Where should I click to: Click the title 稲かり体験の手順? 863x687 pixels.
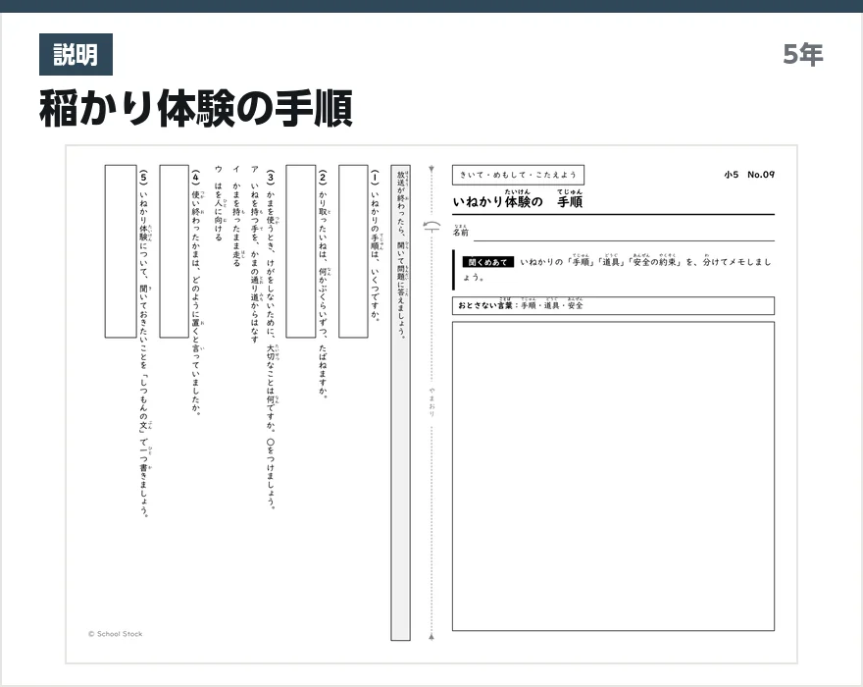[x=196, y=109]
